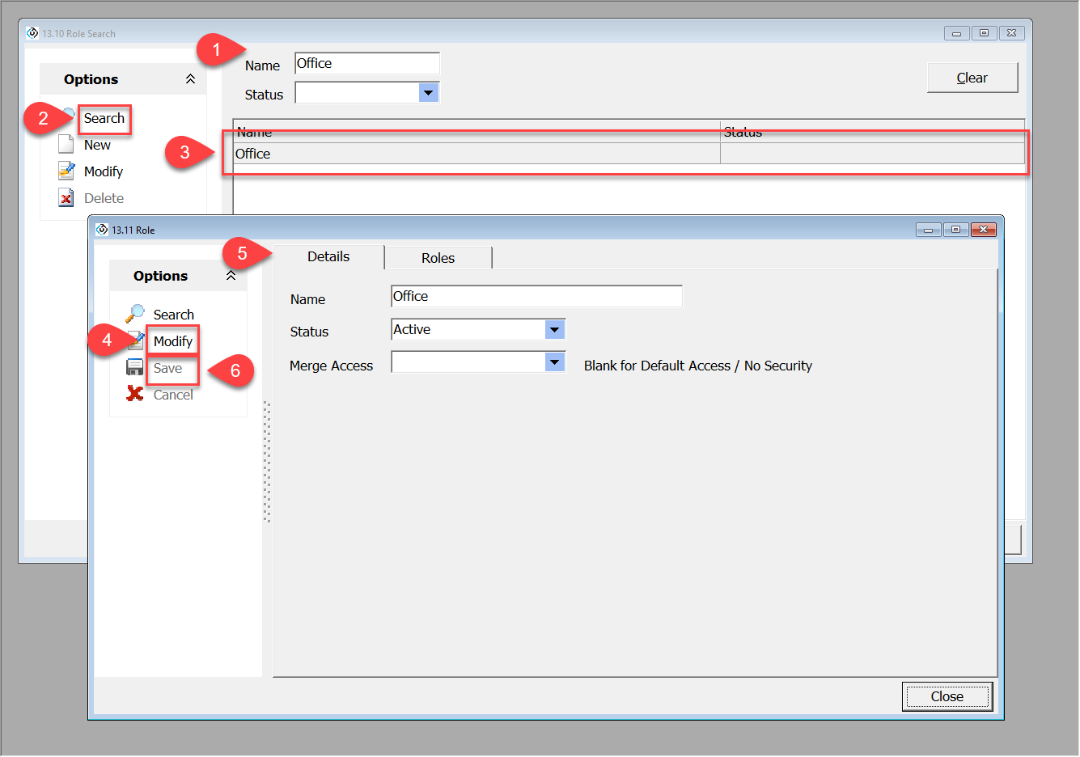Click the 13.10 Role Search title icon
1080x757 pixels.
click(x=32, y=33)
